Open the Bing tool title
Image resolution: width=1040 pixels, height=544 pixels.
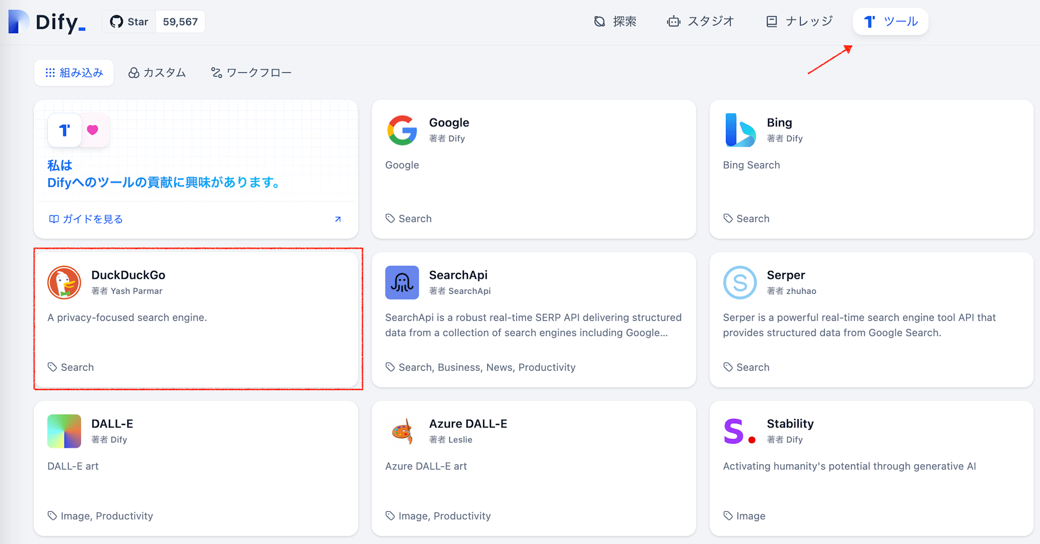[779, 122]
